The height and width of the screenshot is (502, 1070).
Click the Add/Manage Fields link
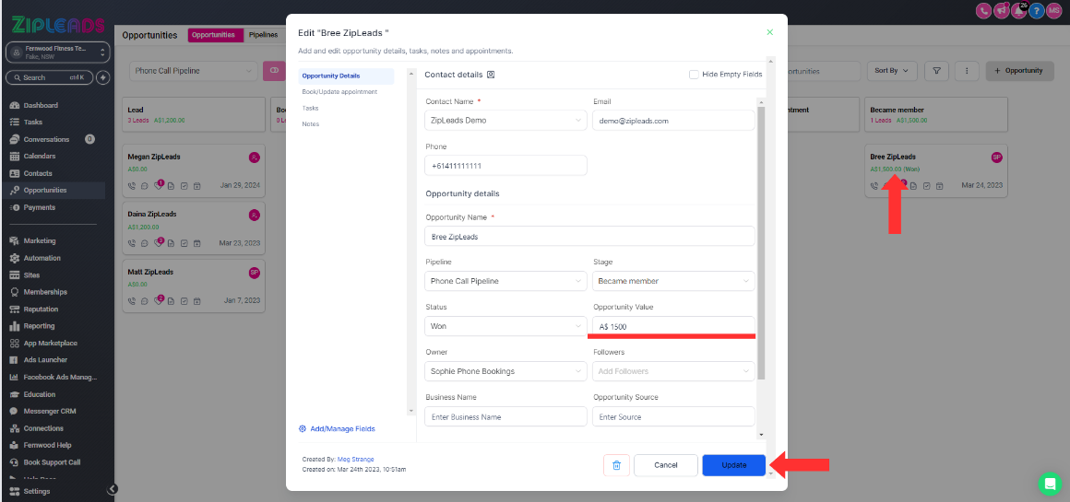coord(337,429)
